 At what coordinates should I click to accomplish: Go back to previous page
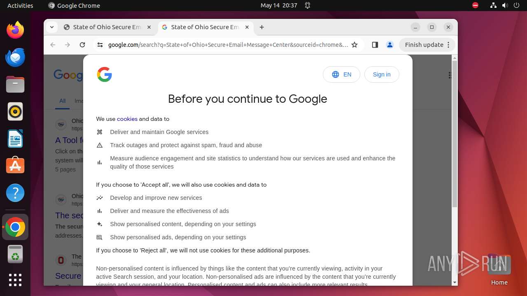pyautogui.click(x=53, y=45)
